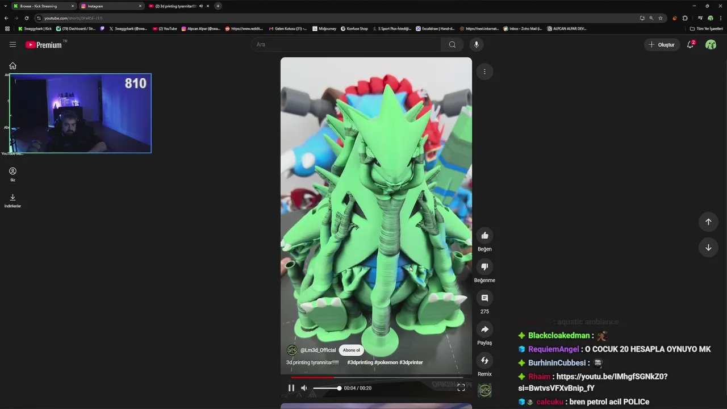The height and width of the screenshot is (409, 727).
Task: Open the apps grid in bookmarks bar
Action: pos(7,28)
